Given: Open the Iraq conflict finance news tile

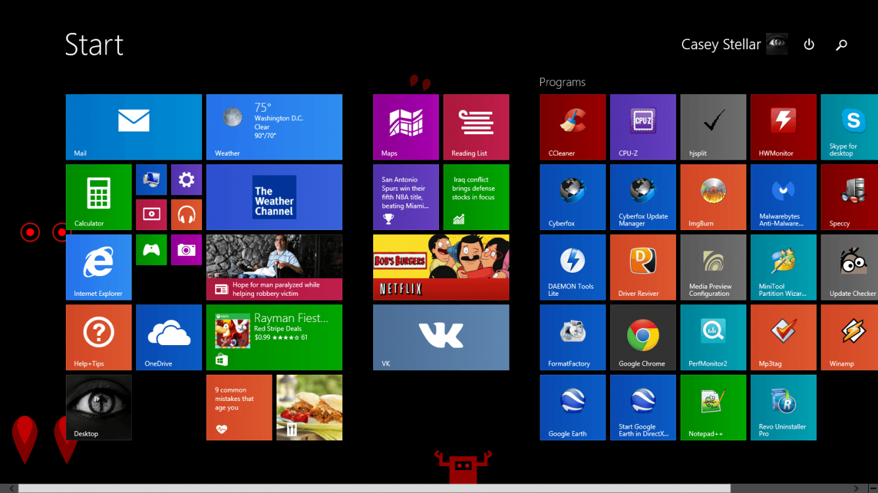Looking at the screenshot, I should tap(476, 197).
